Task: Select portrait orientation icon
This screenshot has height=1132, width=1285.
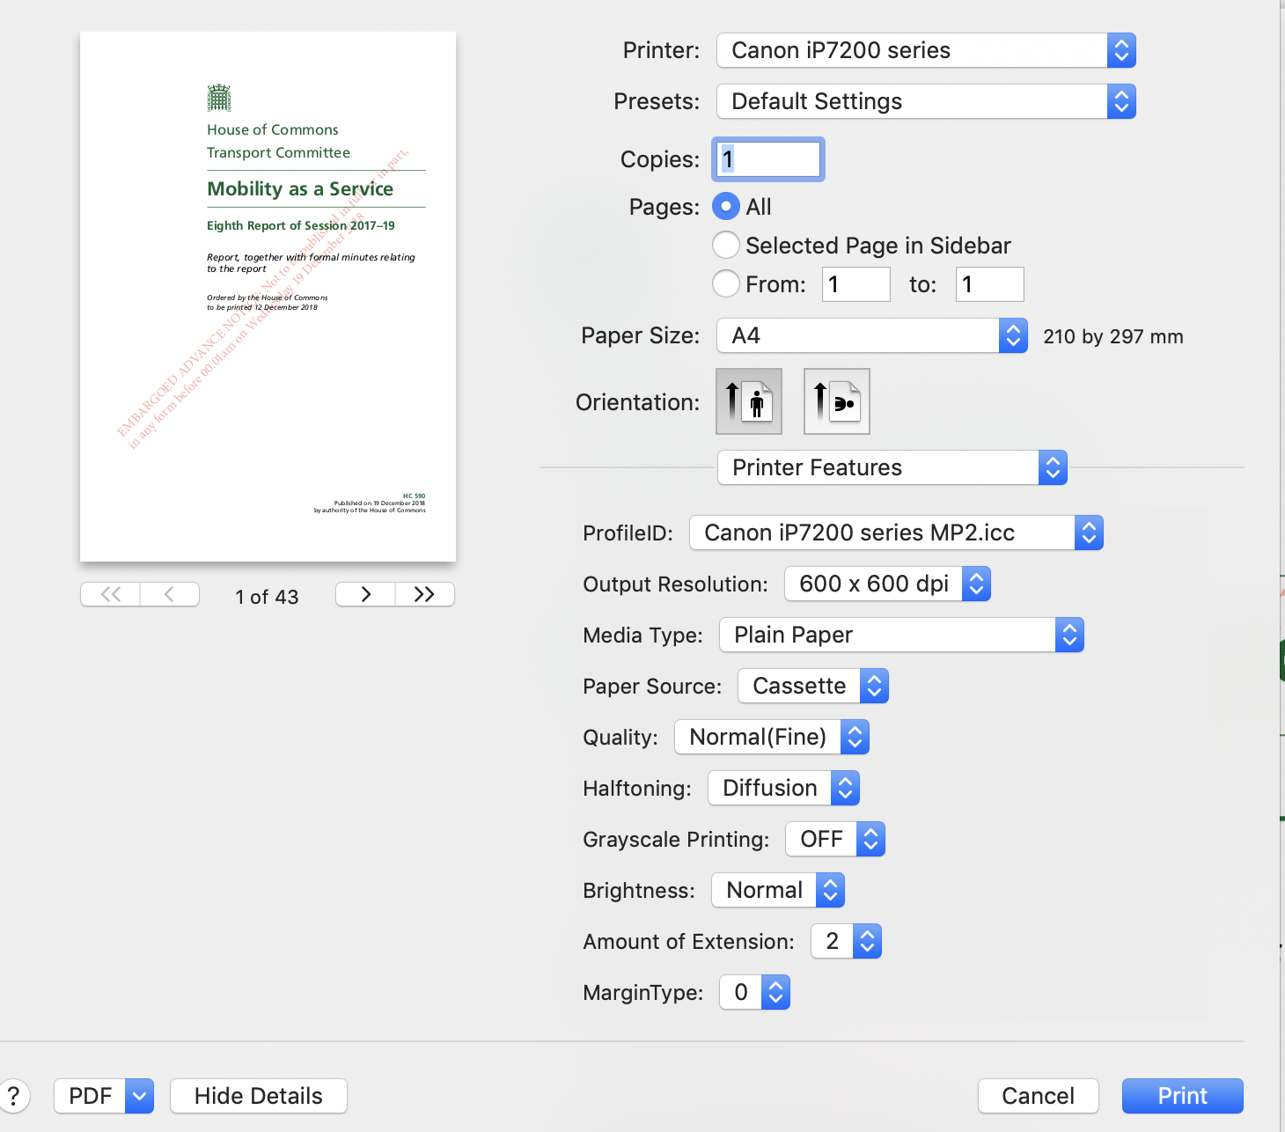Action: click(749, 401)
